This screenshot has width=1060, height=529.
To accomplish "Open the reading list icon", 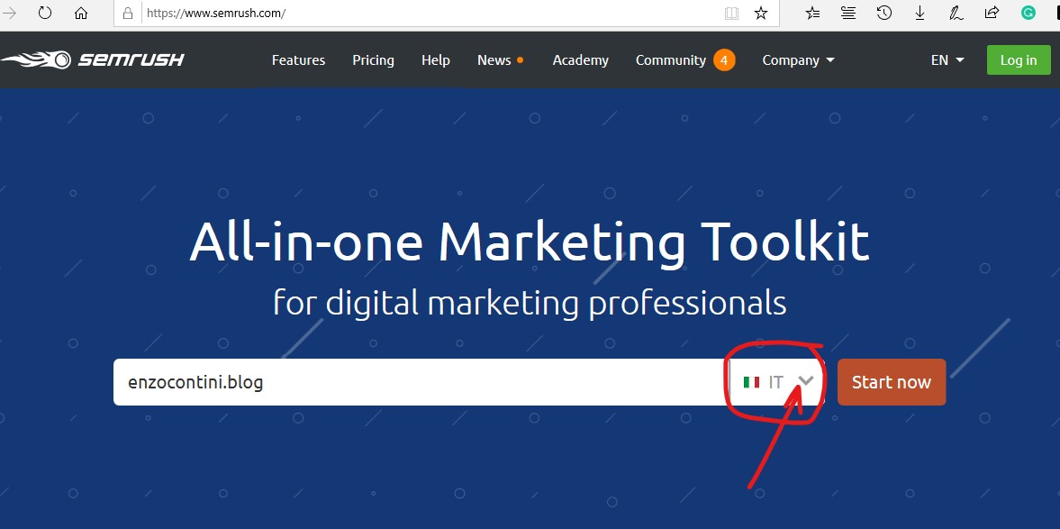I will [x=848, y=13].
